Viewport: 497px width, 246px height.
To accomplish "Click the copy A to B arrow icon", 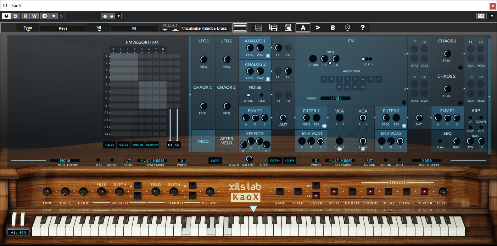I will [x=318, y=28].
